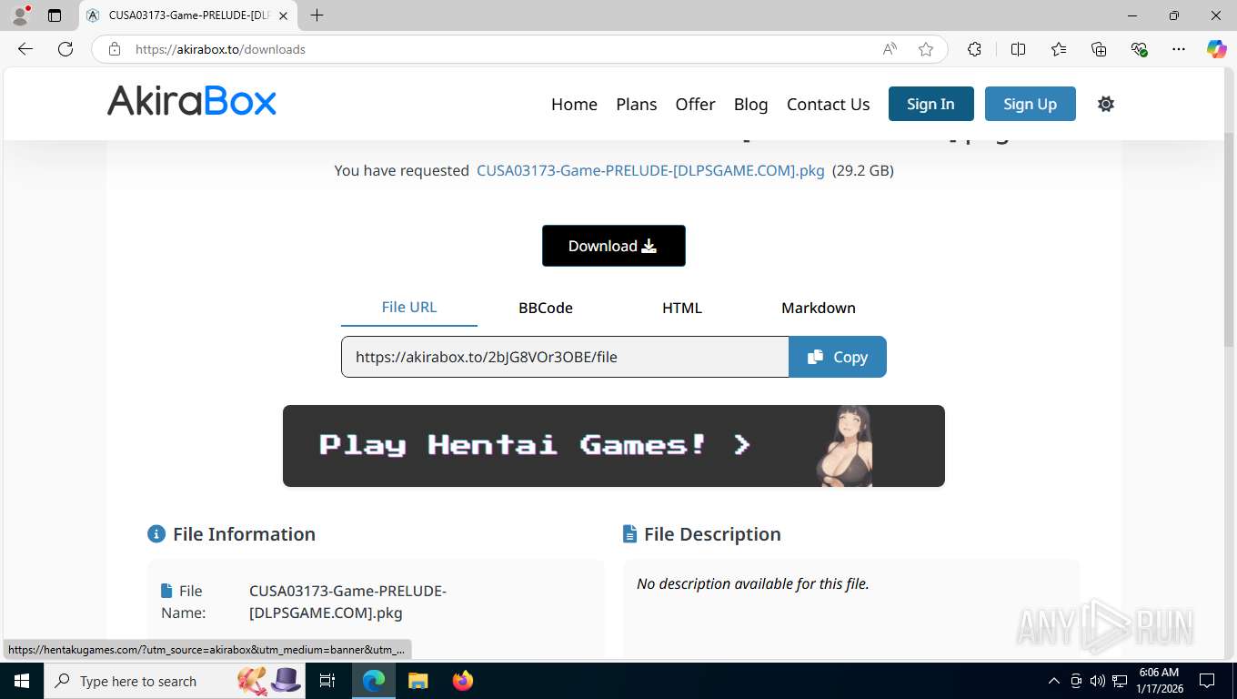Image resolution: width=1237 pixels, height=699 pixels.
Task: Click the File Information info icon
Action: tap(156, 534)
